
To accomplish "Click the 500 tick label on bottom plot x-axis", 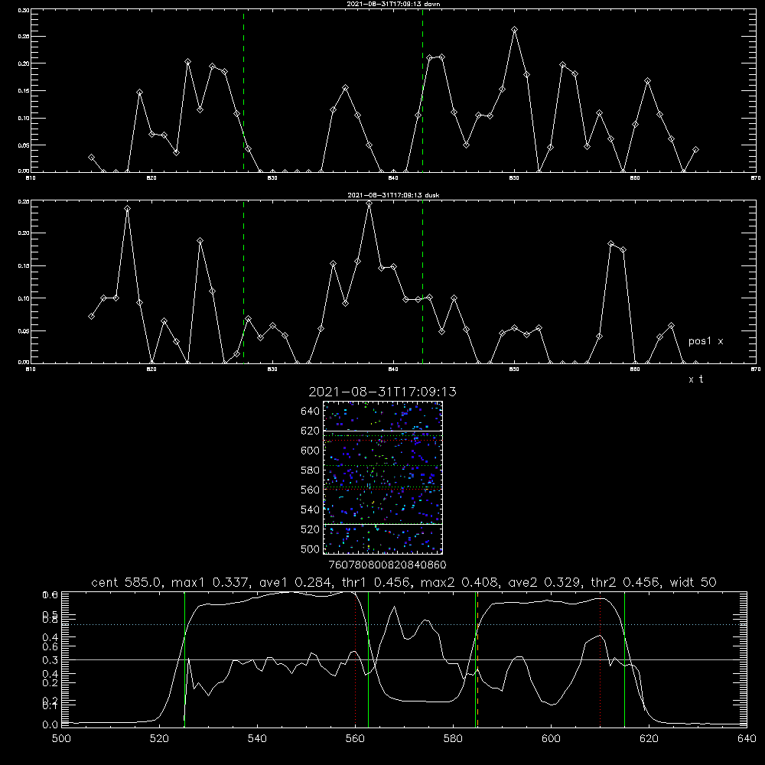I will point(61,739).
